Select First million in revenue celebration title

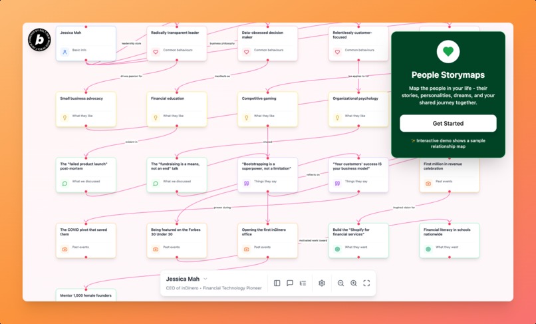click(x=442, y=166)
